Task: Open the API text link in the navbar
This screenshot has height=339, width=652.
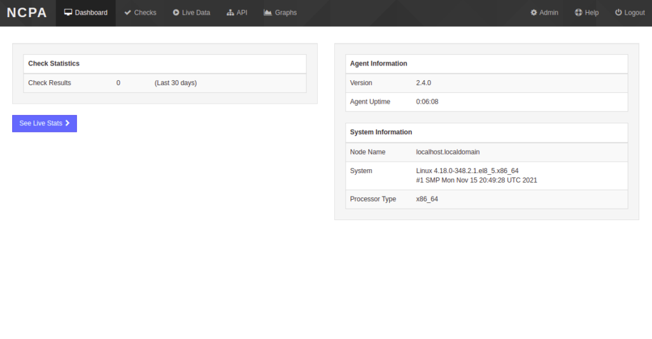Action: click(x=242, y=13)
